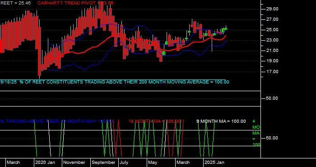Viewport: 316px width, 167px height.
Task: Click the blue 30 MONTH MA label
Action: click(x=56, y=121)
